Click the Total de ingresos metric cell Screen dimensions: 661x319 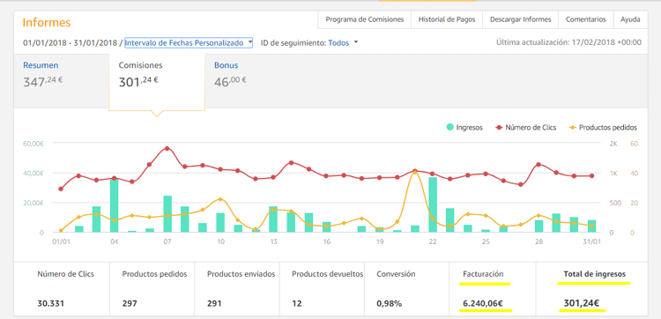click(x=591, y=289)
